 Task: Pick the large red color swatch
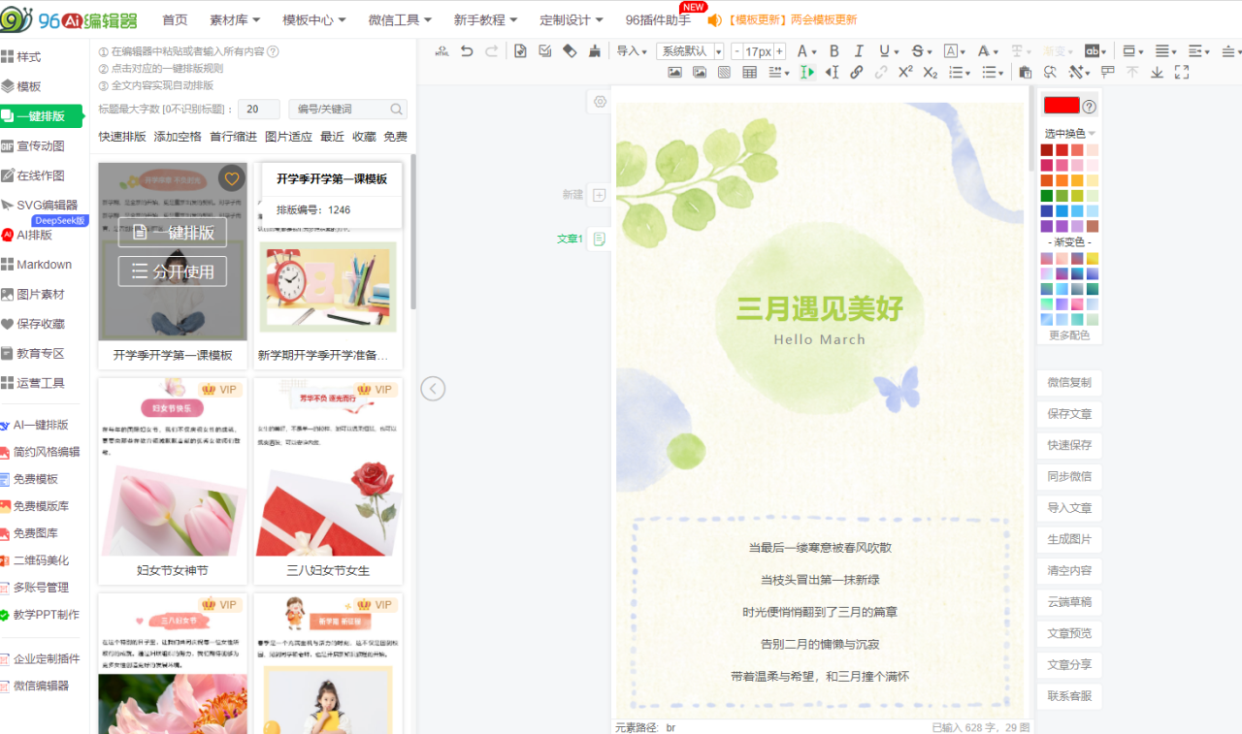1060,106
